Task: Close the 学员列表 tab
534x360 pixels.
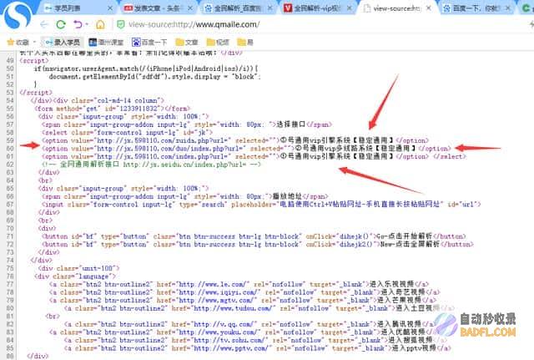Action: (x=110, y=8)
